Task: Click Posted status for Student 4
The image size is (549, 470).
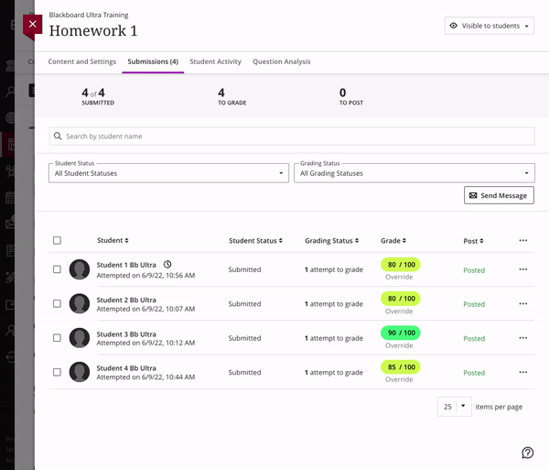Action: (x=474, y=373)
